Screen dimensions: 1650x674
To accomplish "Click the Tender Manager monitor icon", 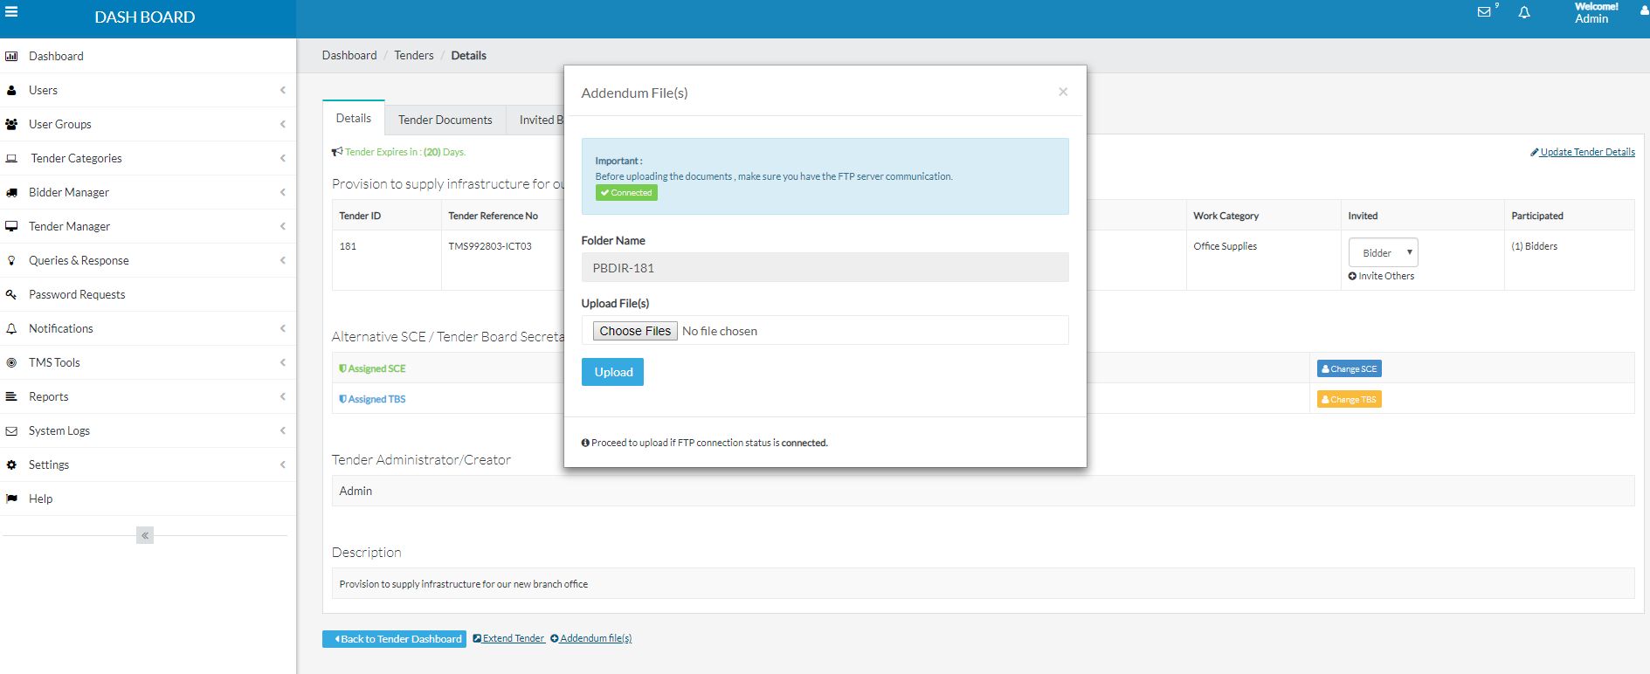I will pyautogui.click(x=11, y=226).
